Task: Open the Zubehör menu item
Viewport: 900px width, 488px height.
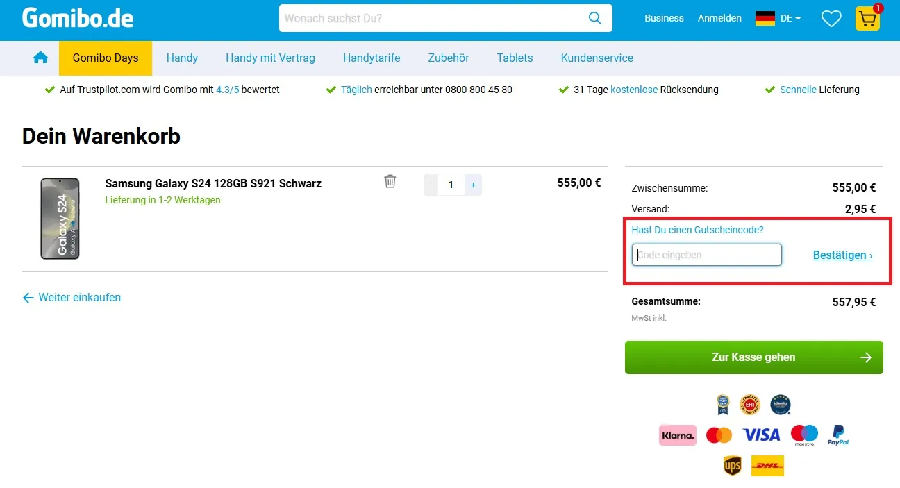Action: tap(448, 58)
